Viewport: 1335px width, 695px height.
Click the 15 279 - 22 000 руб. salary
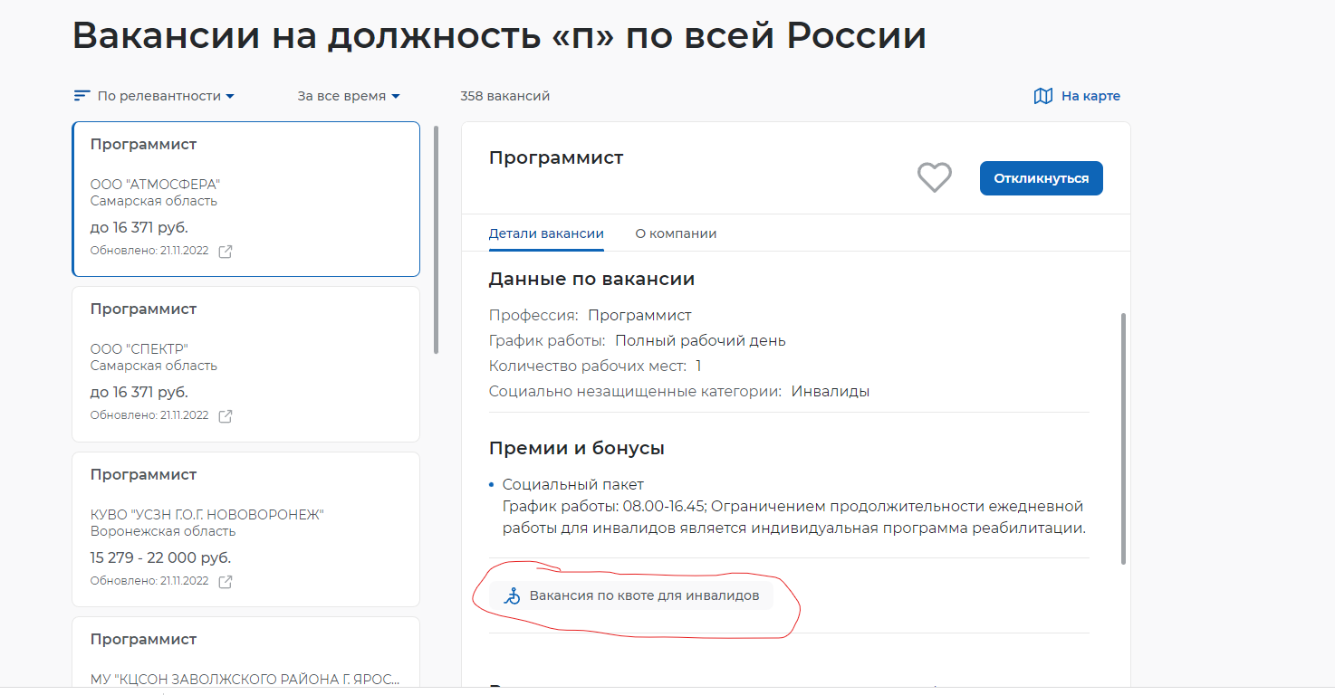pyautogui.click(x=160, y=557)
